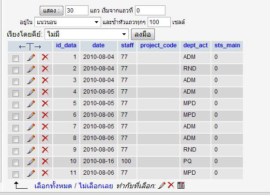The image size is (270, 195).
Task: Click the เลือกทั้งหมด select all link
Action: pyautogui.click(x=53, y=186)
